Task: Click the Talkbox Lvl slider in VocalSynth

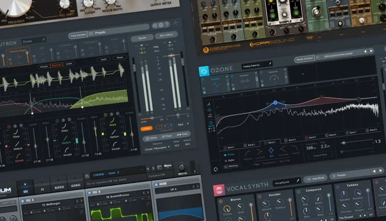Action: [368, 199]
